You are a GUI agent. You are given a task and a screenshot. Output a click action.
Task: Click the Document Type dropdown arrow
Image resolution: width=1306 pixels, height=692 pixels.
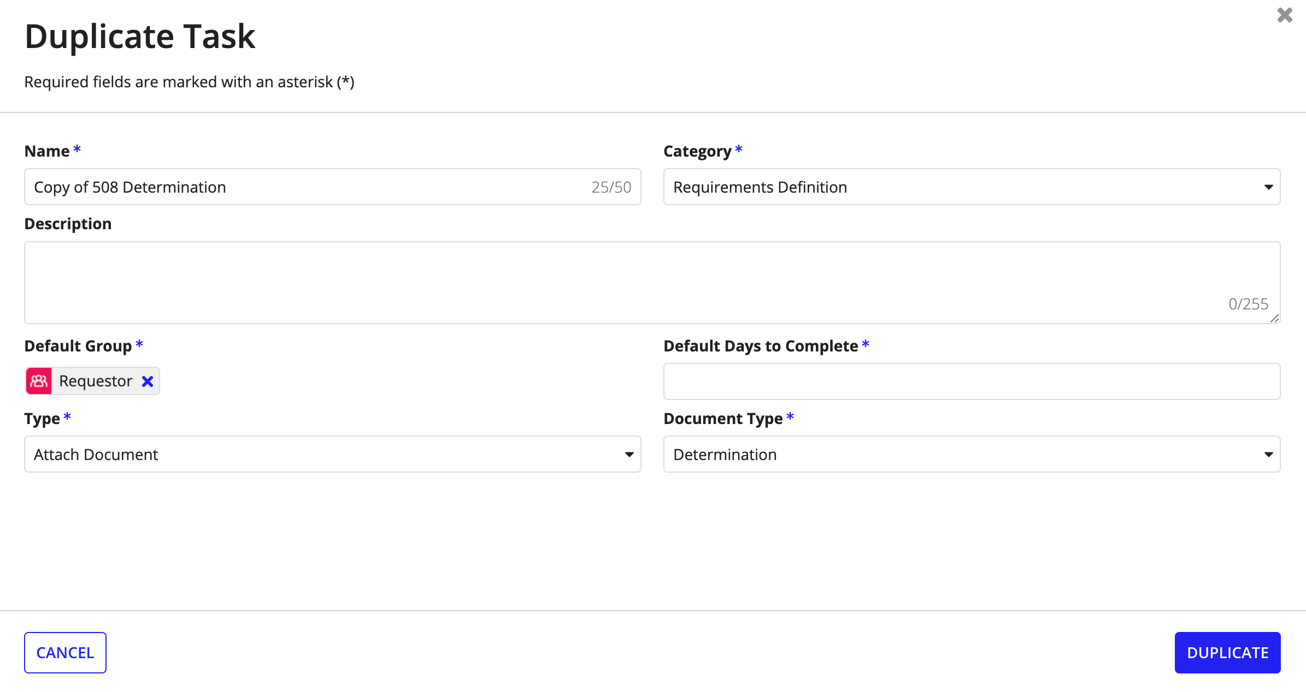(1268, 454)
